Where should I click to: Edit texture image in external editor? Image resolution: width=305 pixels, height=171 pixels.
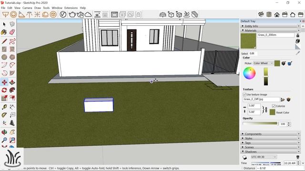pos(288,100)
